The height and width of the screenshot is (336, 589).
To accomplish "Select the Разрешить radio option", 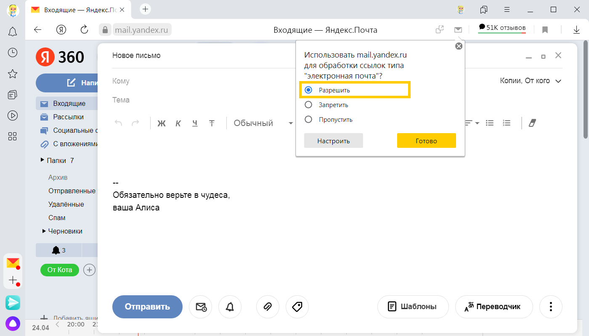I will [308, 90].
